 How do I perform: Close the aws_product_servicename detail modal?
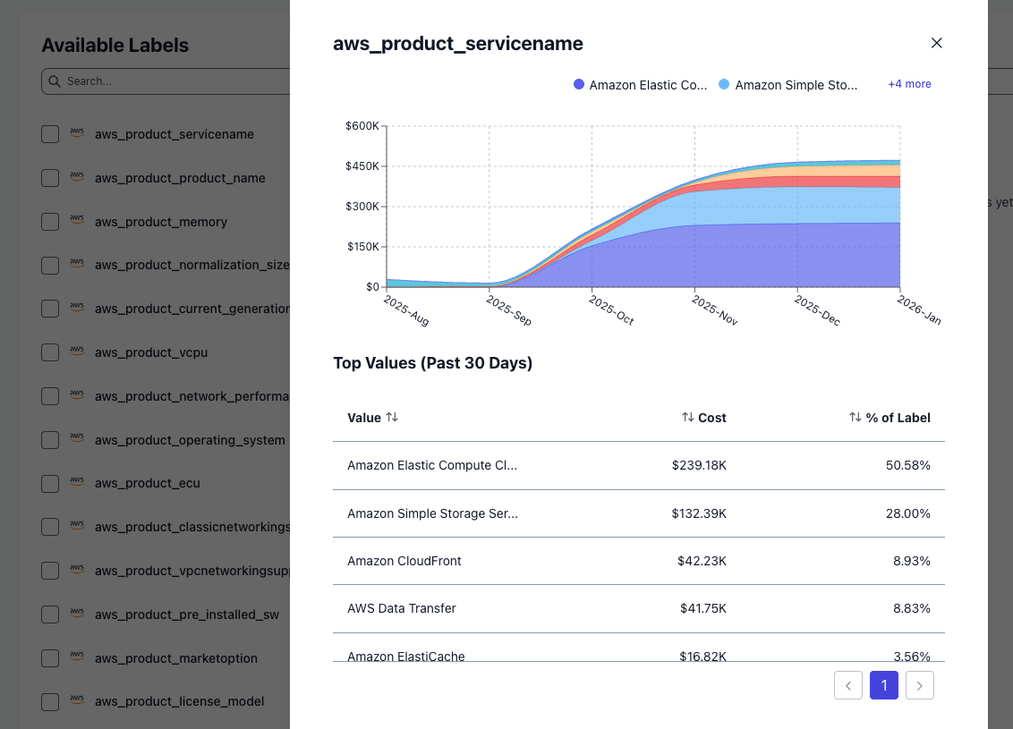(936, 42)
